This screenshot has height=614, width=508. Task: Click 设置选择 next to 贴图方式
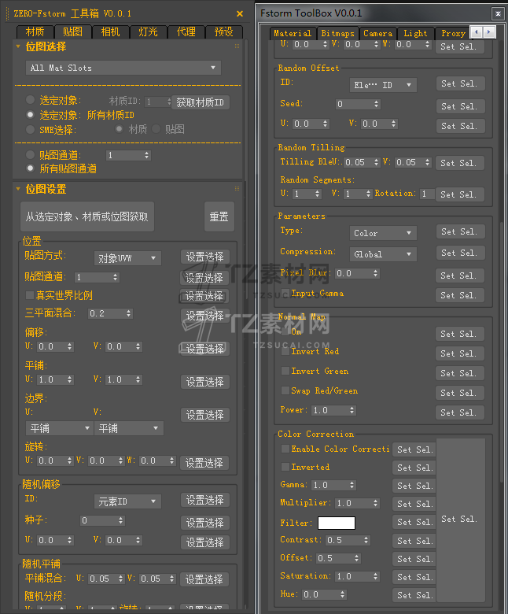205,257
